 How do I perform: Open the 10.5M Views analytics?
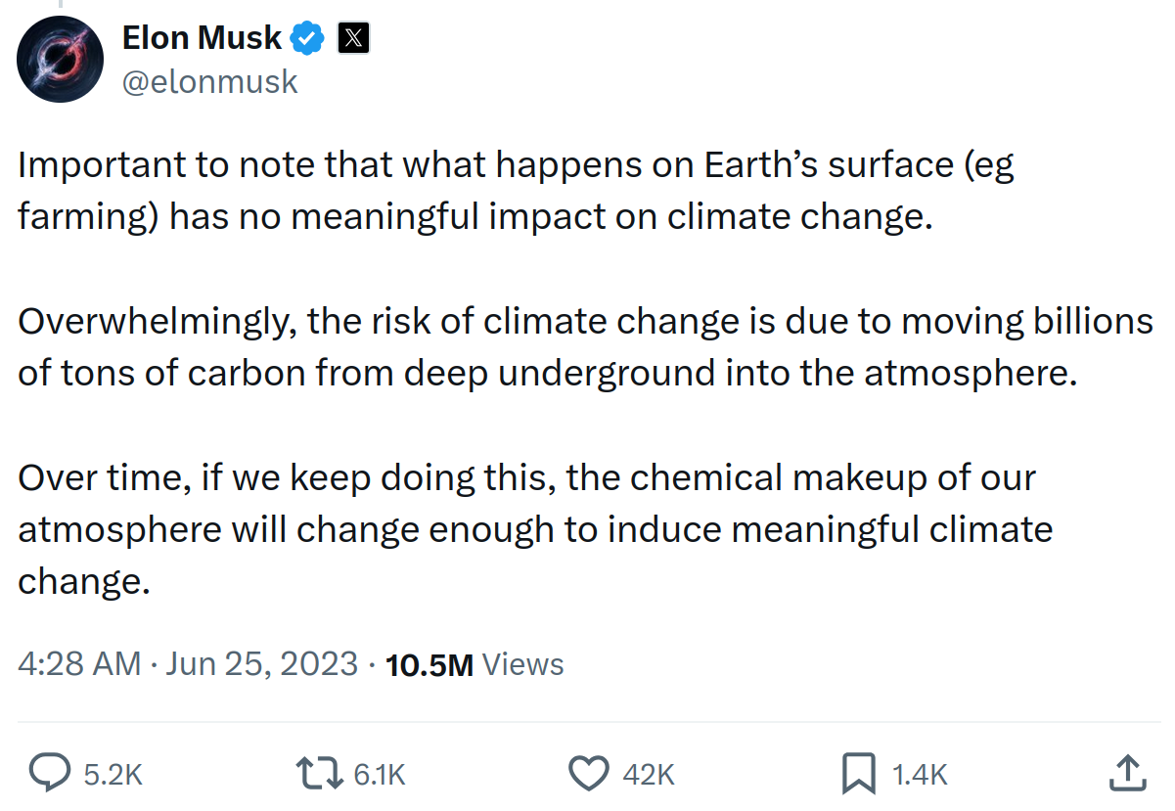click(475, 664)
